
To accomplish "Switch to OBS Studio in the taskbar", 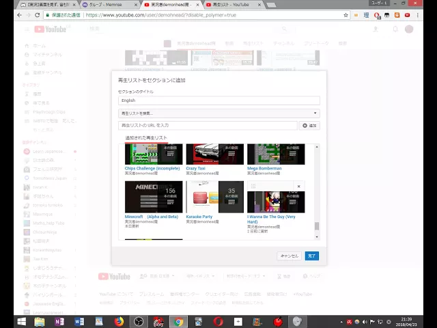I will tap(139, 322).
